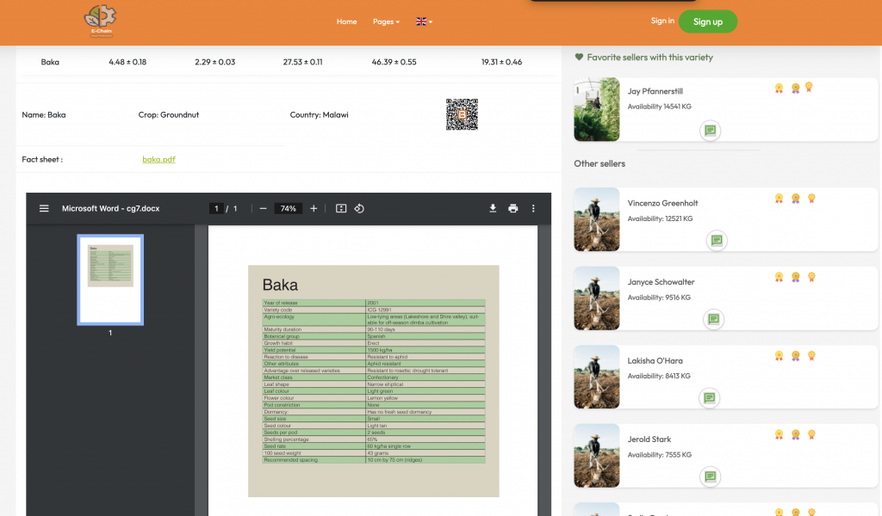Image resolution: width=882 pixels, height=516 pixels.
Task: Click the 74% zoom level field
Action: pyautogui.click(x=288, y=208)
